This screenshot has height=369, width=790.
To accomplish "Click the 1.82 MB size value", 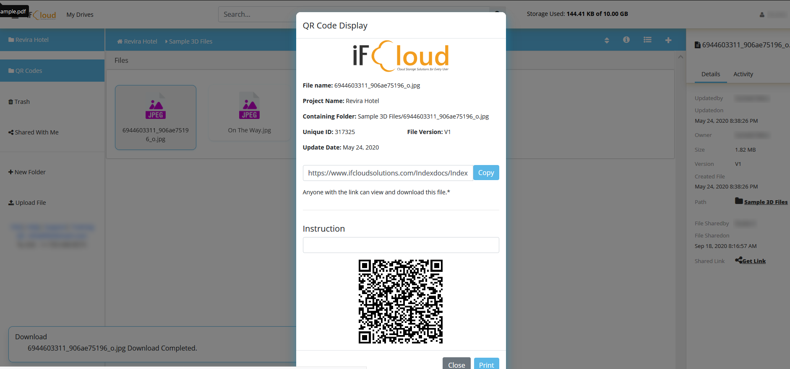I will pos(745,150).
